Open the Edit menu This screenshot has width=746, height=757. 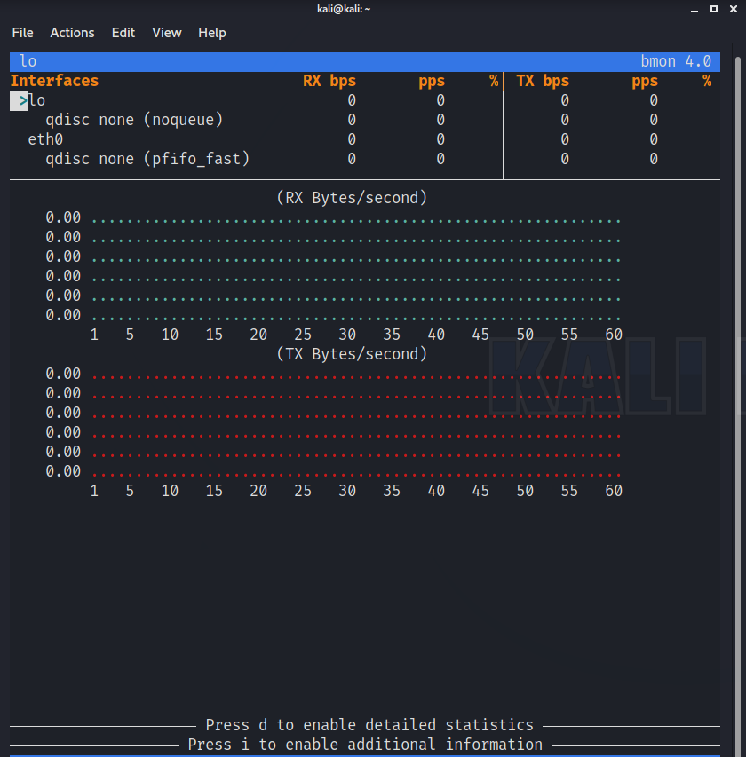coord(123,33)
